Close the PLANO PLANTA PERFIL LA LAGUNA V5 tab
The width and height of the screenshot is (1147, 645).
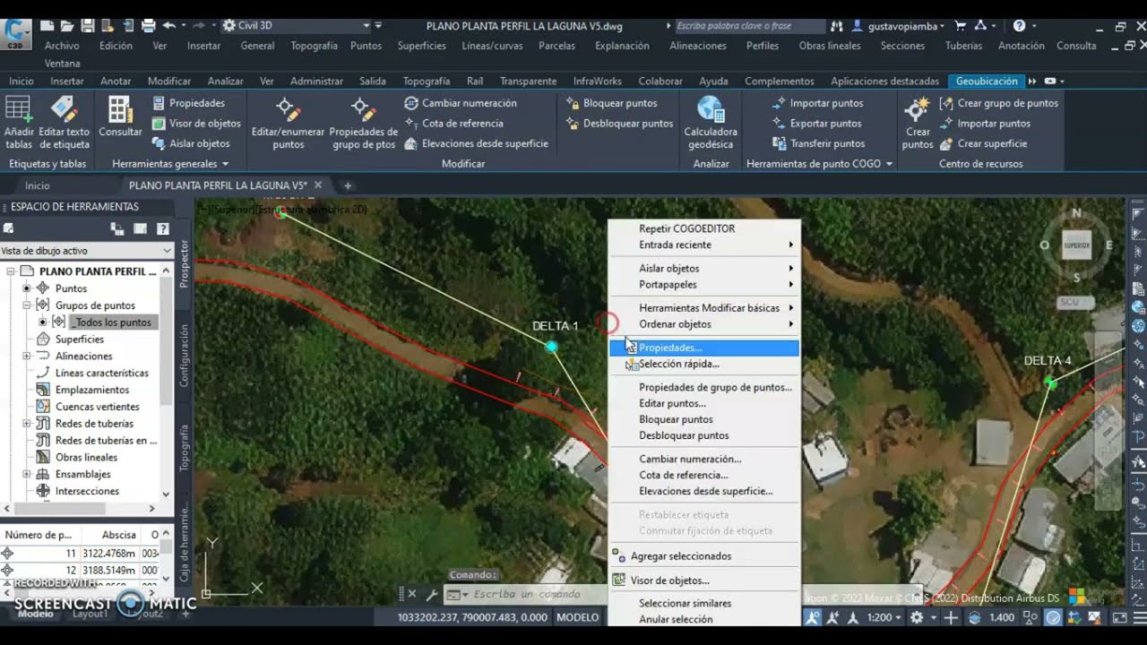coord(317,185)
